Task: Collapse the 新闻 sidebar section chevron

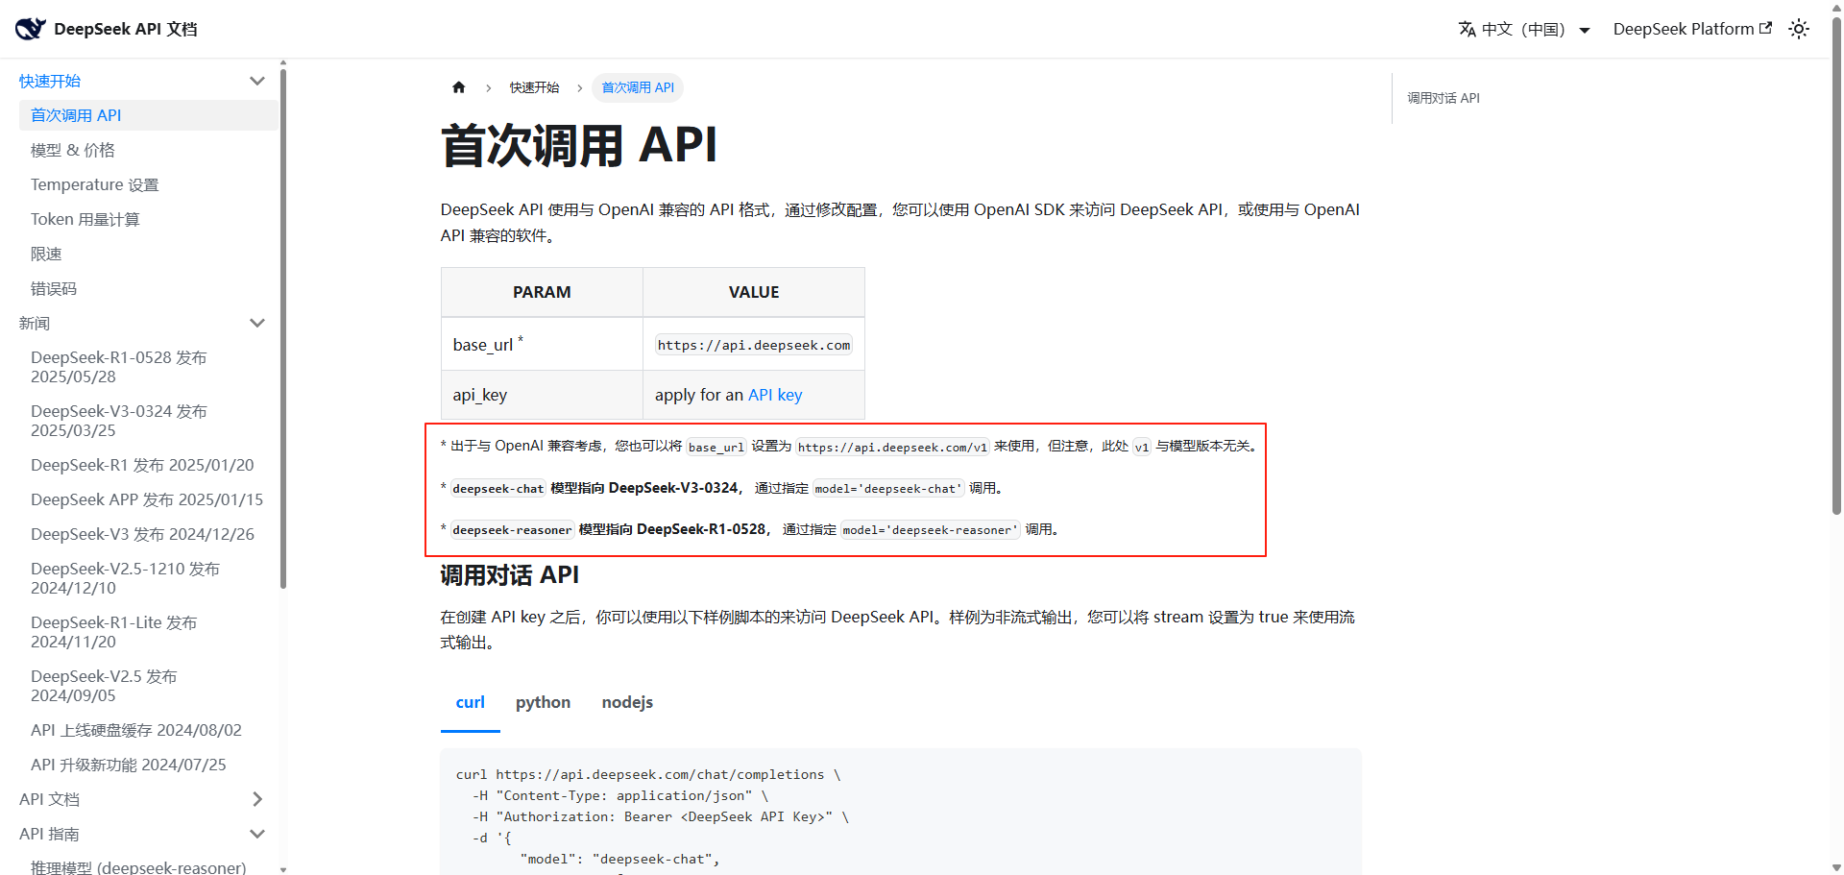Action: click(x=257, y=323)
